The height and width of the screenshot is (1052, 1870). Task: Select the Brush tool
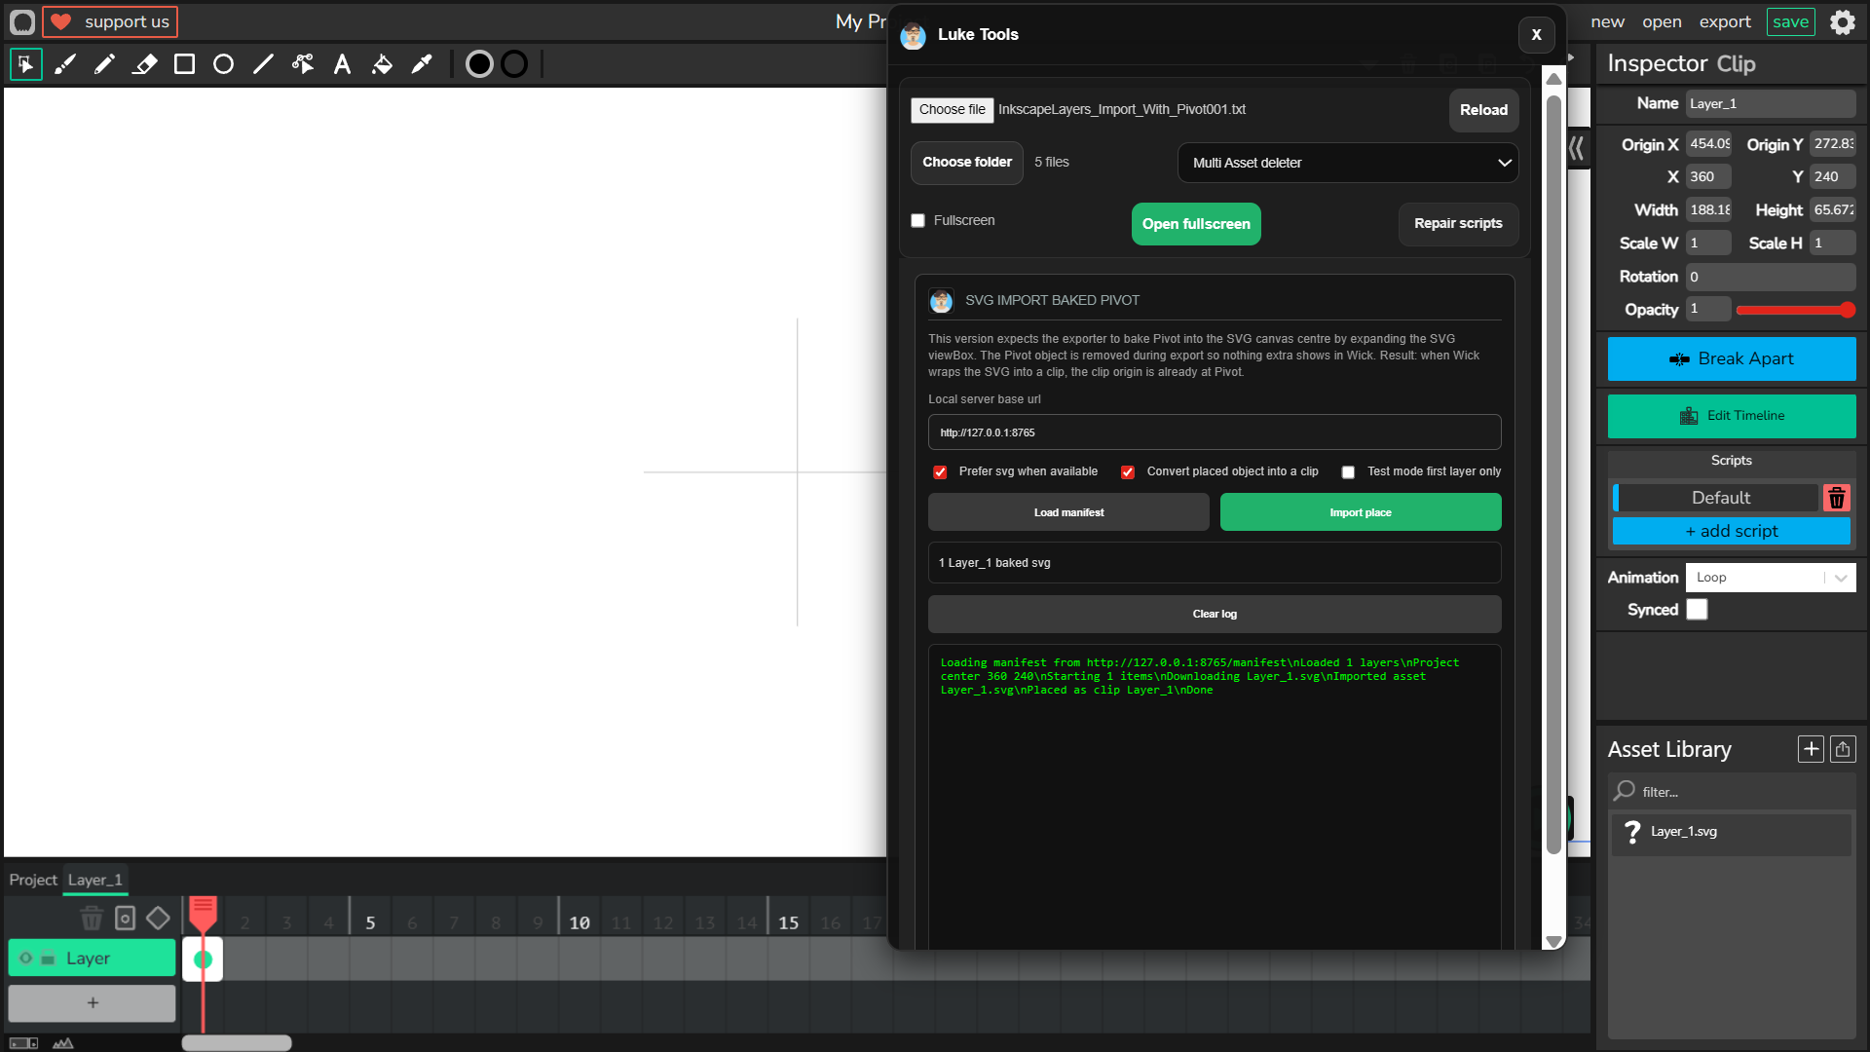(65, 64)
